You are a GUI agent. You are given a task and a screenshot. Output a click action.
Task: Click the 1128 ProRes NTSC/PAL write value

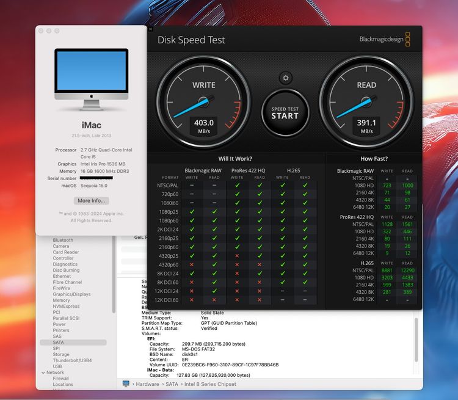387,224
